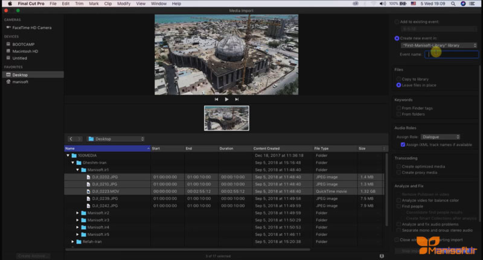Viewport: 483px width, 260px height.
Task: Select DJI_0239.JPG file icon
Action: click(88, 198)
